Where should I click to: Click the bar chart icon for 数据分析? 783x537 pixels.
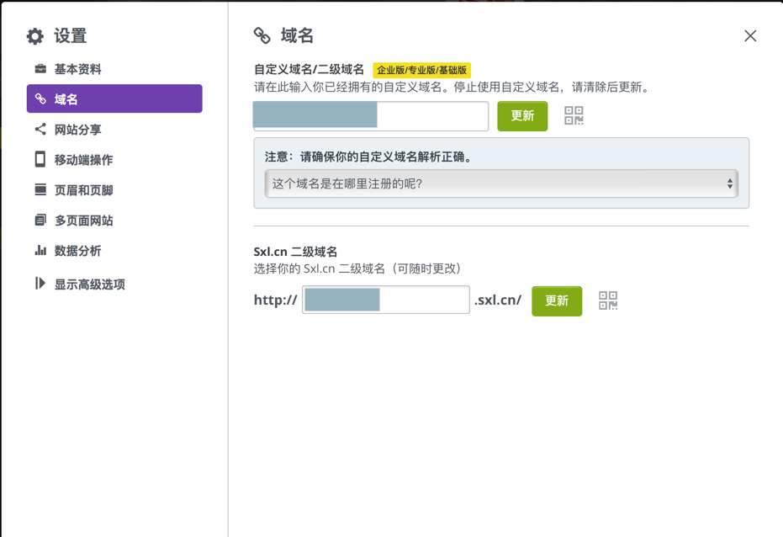pos(40,251)
